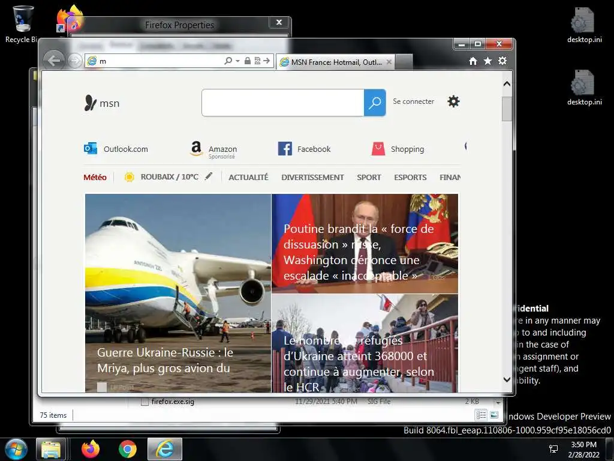614x461 pixels.
Task: Launch Google Chrome from the taskbar
Action: pos(127,449)
